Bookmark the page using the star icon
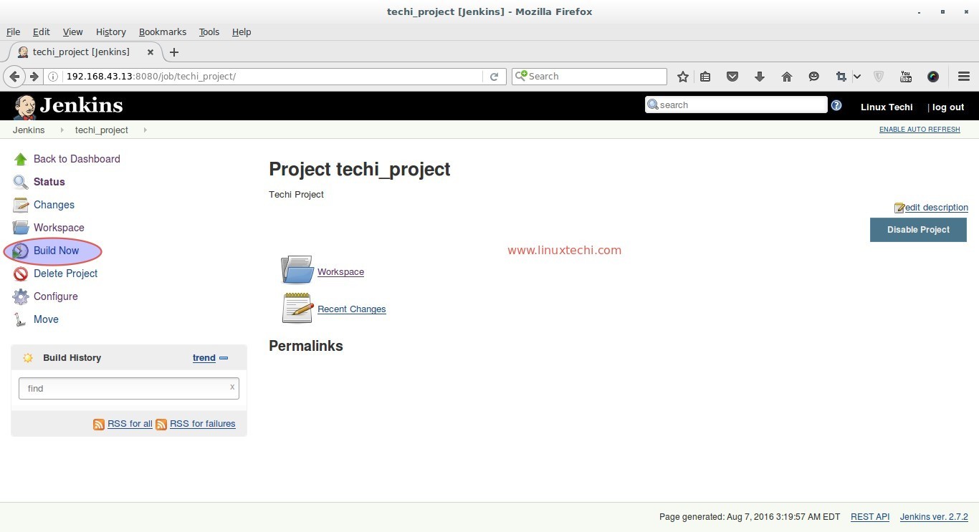 pyautogui.click(x=682, y=76)
